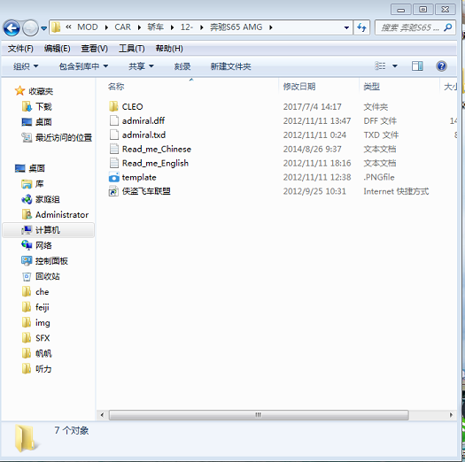Open the view options dropdown arrow
Image resolution: width=465 pixels, height=462 pixels.
[395, 65]
